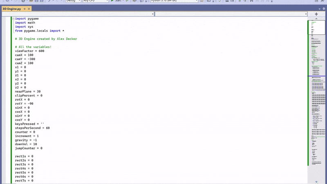The width and height of the screenshot is (327, 184).
Task: Click the '3D Engine created by Alex Decker' comment
Action: click(46, 39)
